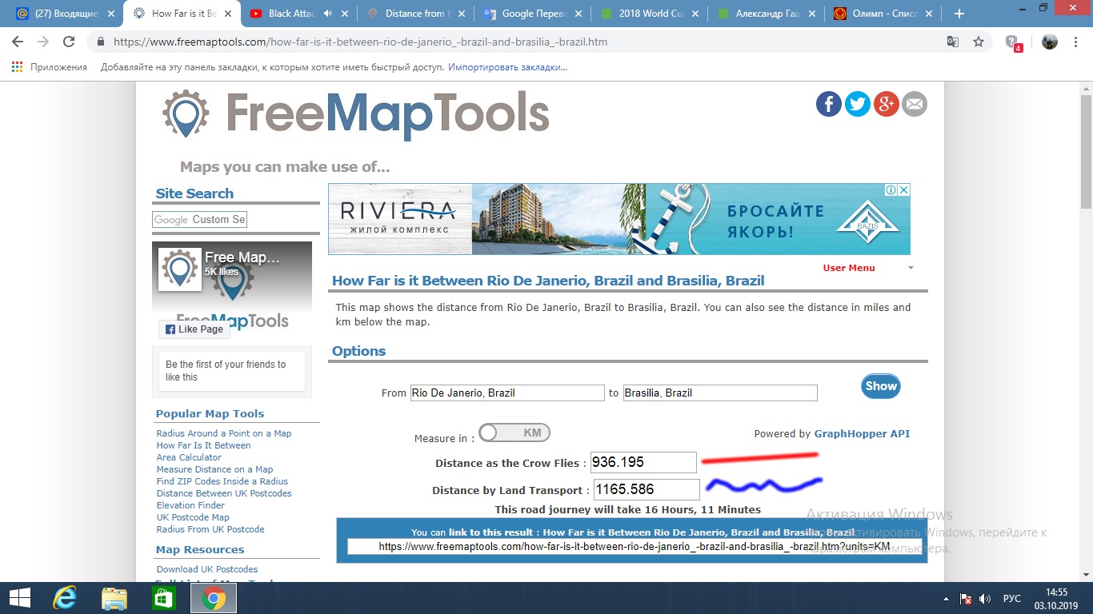This screenshot has height=614, width=1093.
Task: Open the Facebook share icon
Action: pos(829,104)
